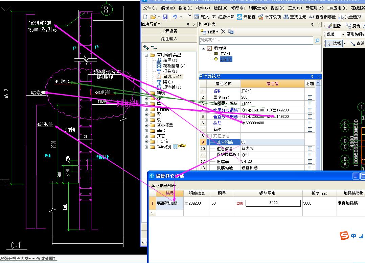
Task: Expand the 基础 folder node
Action: point(146,131)
